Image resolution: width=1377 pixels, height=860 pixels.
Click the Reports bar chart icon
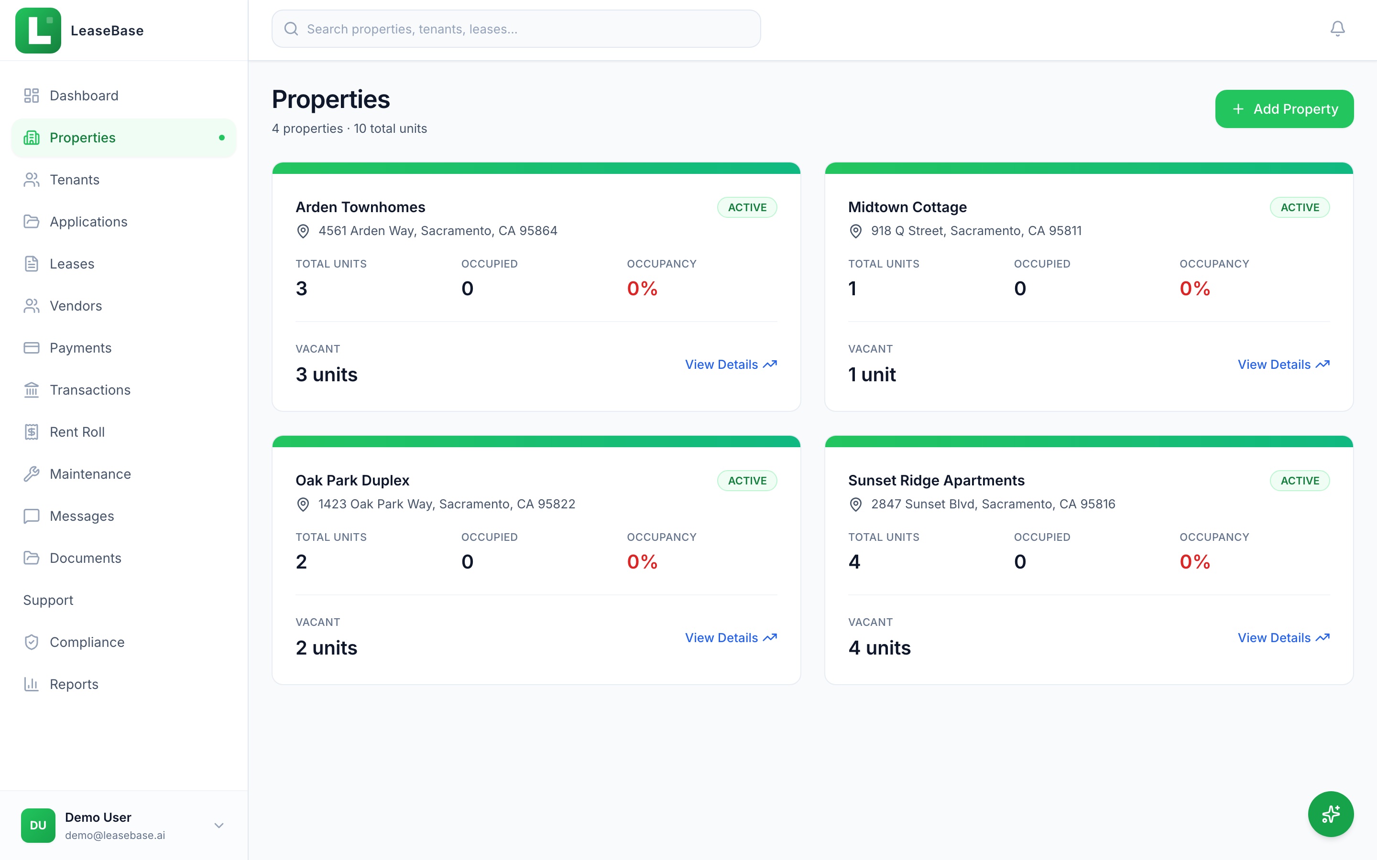point(31,684)
